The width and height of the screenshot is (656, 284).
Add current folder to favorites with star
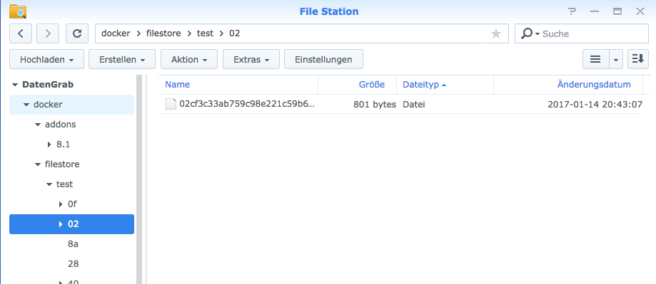pos(496,33)
